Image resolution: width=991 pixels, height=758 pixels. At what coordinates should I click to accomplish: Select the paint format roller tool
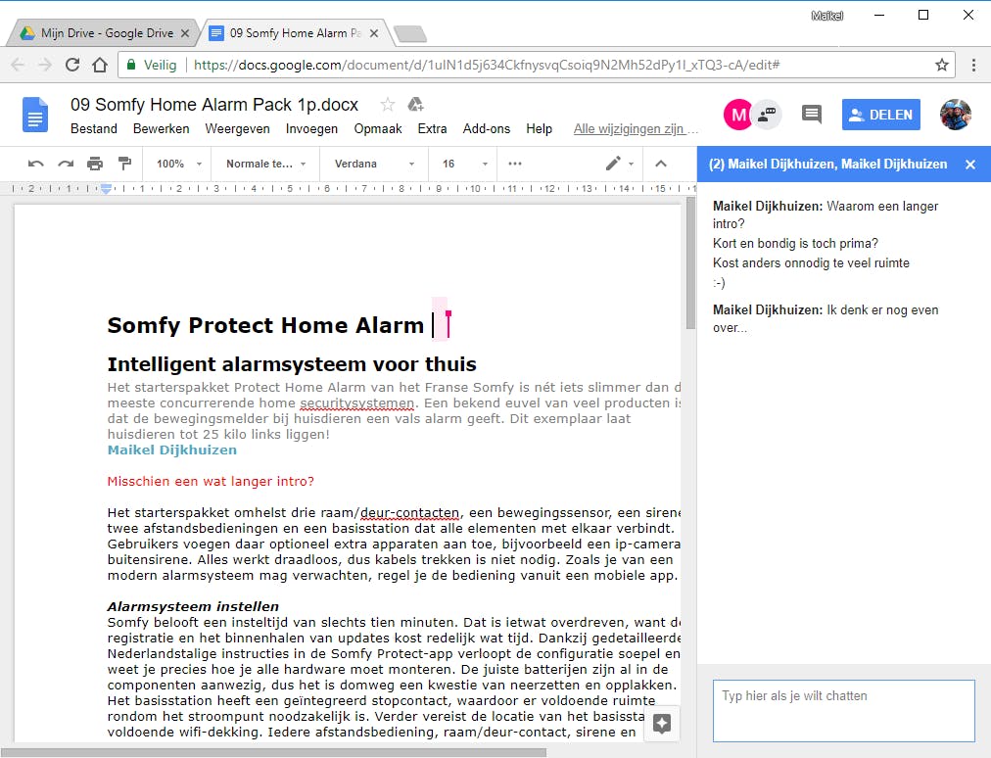tap(124, 164)
